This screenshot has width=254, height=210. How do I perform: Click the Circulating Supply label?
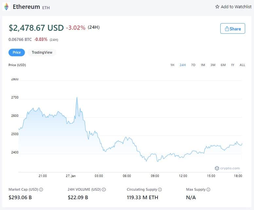tap(142, 189)
